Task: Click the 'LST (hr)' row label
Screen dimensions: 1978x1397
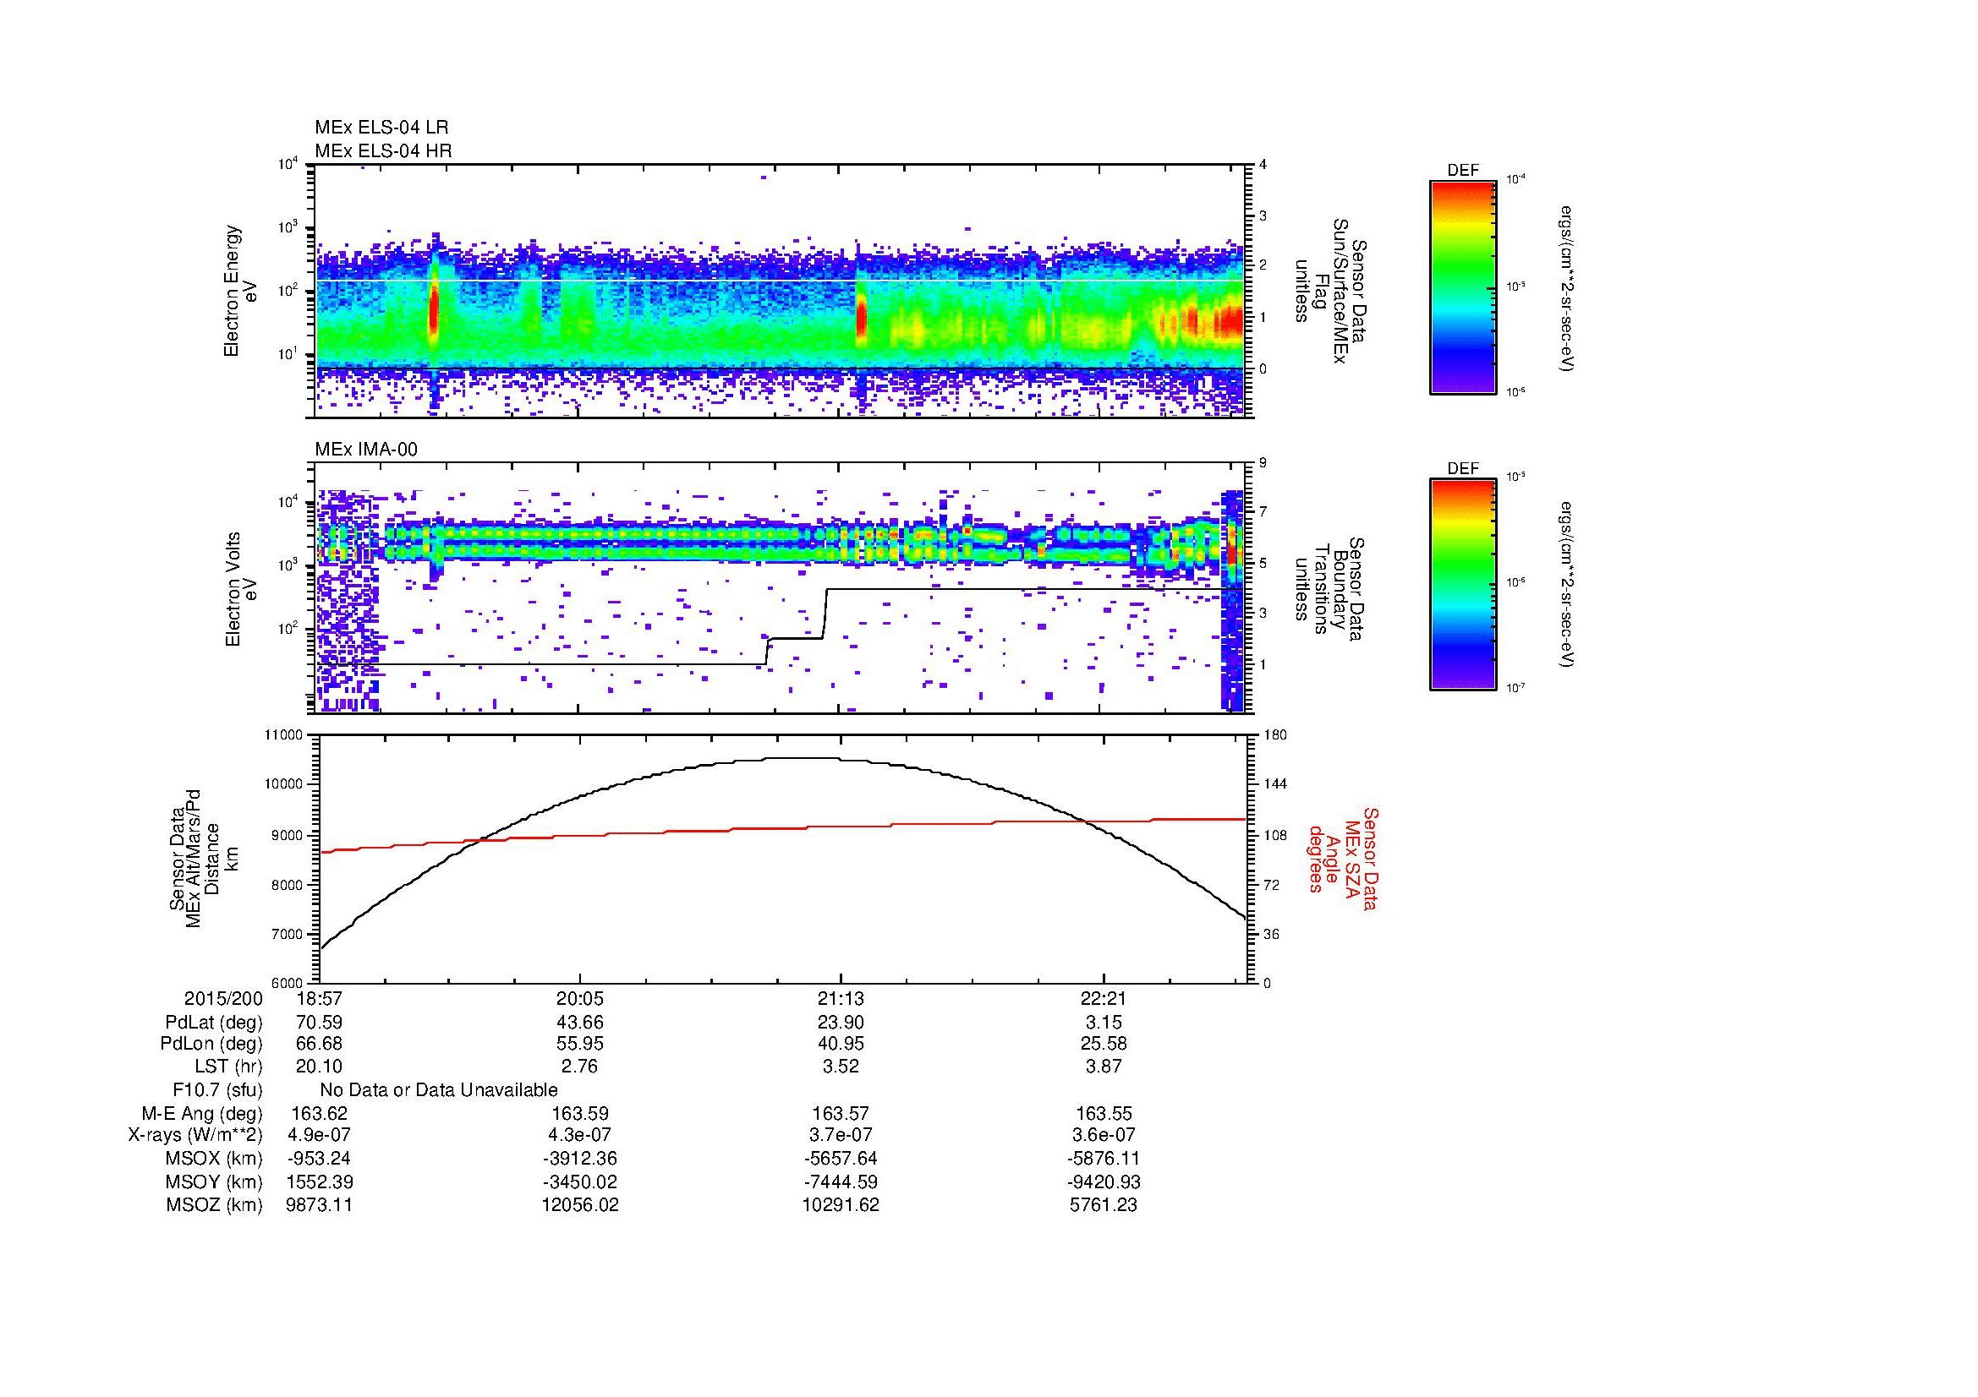Action: (228, 1067)
